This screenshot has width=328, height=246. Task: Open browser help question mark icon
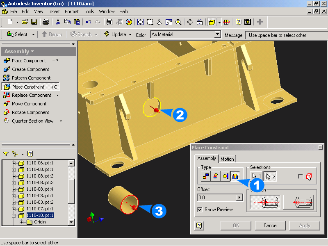click(30, 154)
